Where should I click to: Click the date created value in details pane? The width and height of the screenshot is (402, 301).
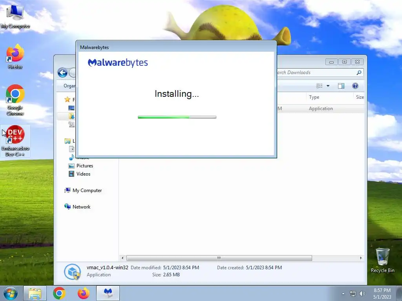point(264,267)
